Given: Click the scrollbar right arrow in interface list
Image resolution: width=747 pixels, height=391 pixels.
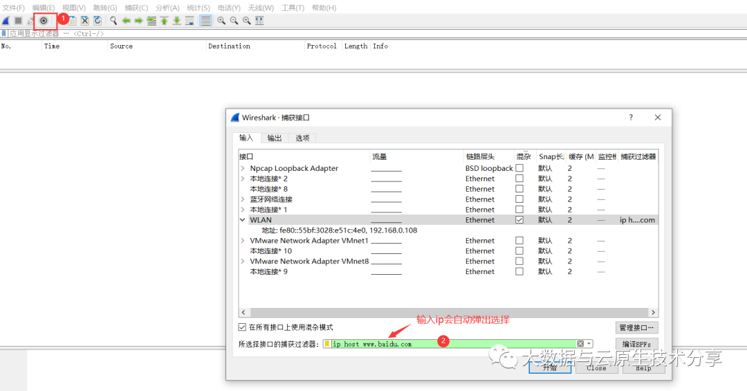Looking at the screenshot, I should [653, 312].
